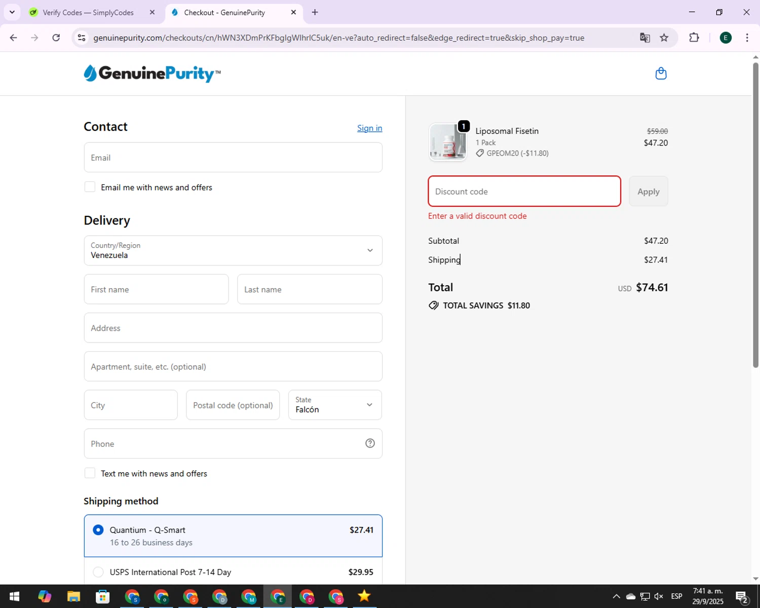The height and width of the screenshot is (608, 760).
Task: Open the translate page icon
Action: [644, 37]
